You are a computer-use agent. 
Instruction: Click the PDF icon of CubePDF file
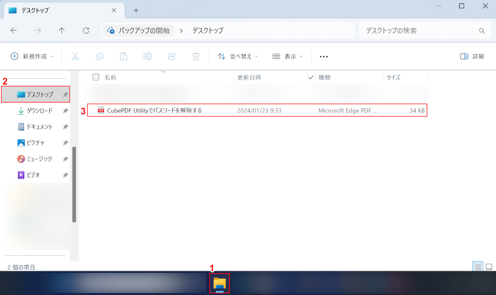(x=101, y=110)
